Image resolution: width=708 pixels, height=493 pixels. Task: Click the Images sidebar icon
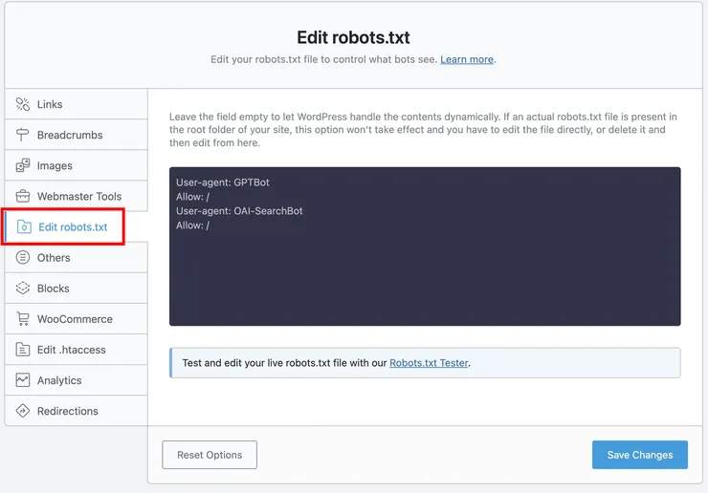coord(23,165)
